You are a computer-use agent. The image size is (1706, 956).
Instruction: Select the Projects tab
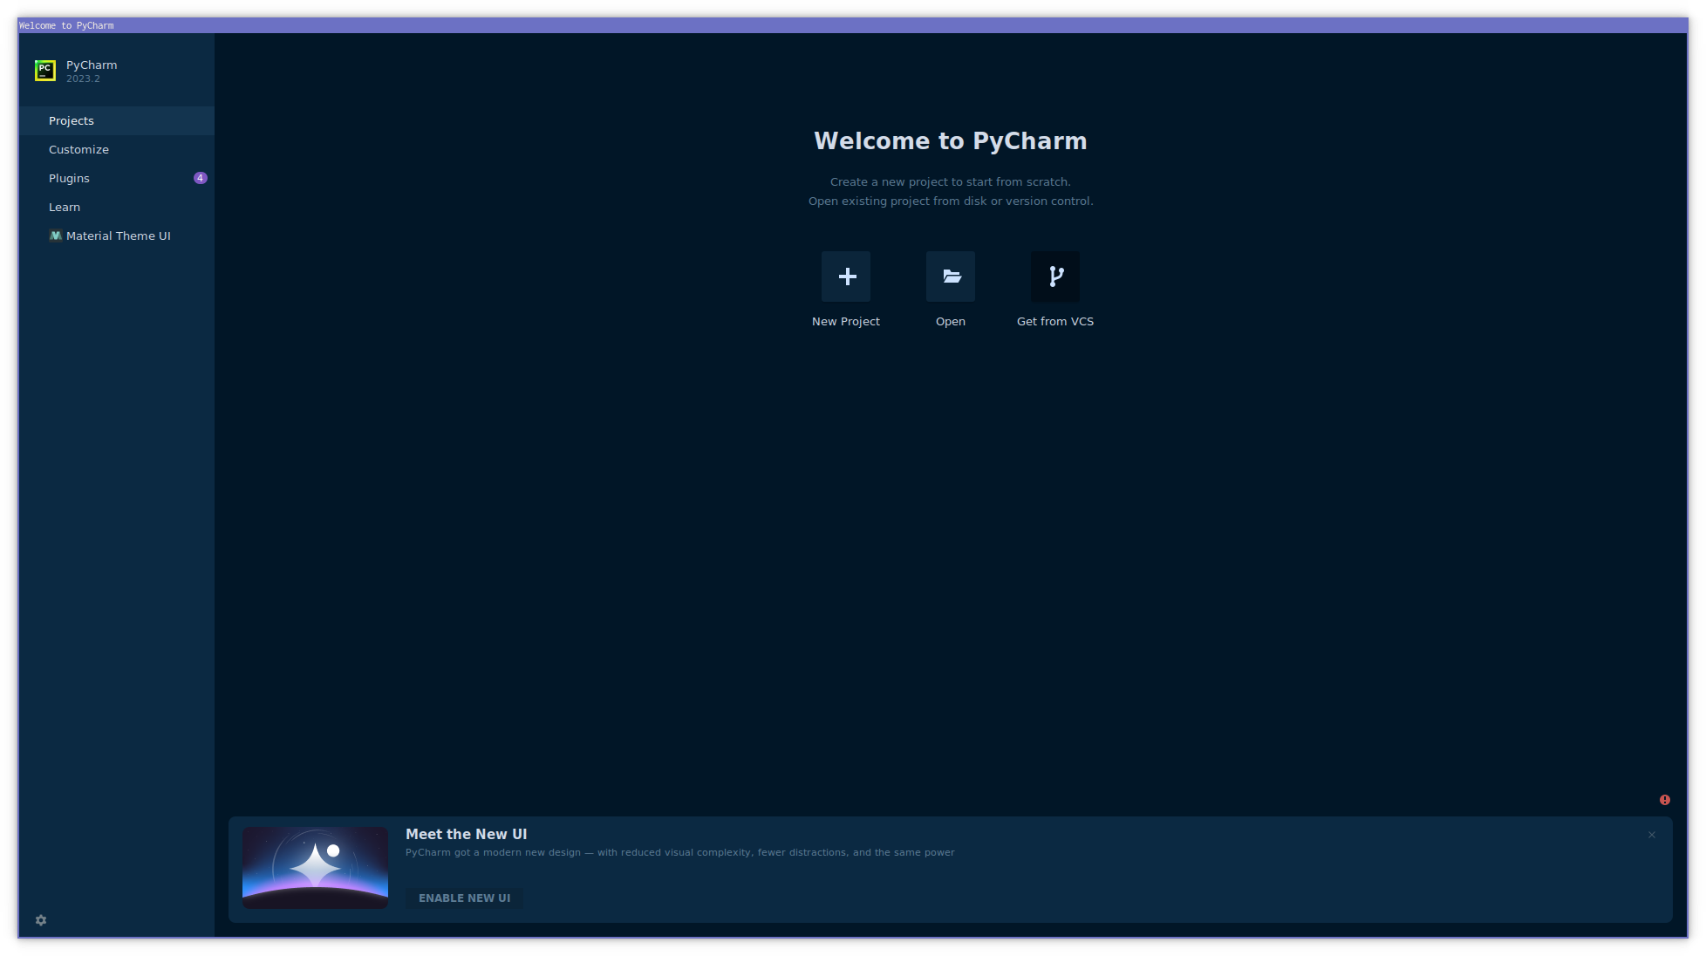pyautogui.click(x=117, y=120)
